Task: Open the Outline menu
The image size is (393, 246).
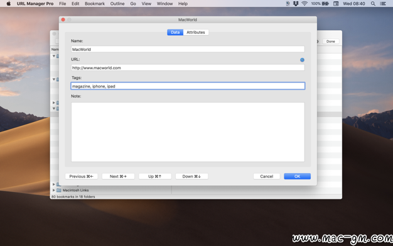Action: click(117, 4)
